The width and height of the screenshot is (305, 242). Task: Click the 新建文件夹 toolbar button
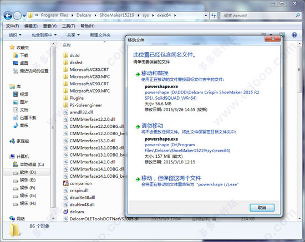pyautogui.click(x=100, y=35)
